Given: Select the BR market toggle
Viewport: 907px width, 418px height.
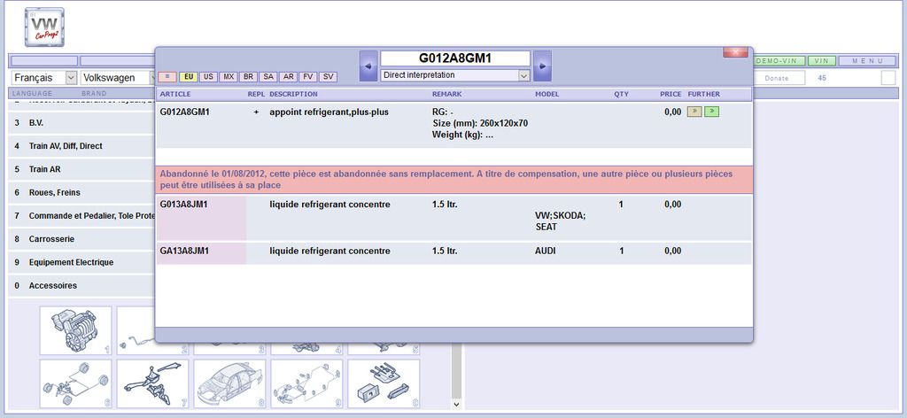Looking at the screenshot, I should point(248,77).
